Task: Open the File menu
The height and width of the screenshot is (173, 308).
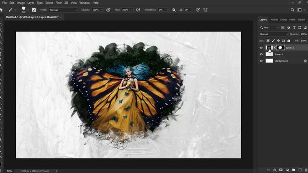Action: point(4,3)
